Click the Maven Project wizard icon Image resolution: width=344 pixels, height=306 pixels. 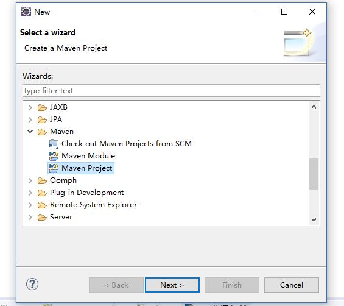coord(54,168)
